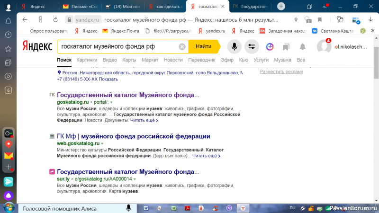Open Yandex collections ribbon near profile
The image size is (379, 213).
286,47
